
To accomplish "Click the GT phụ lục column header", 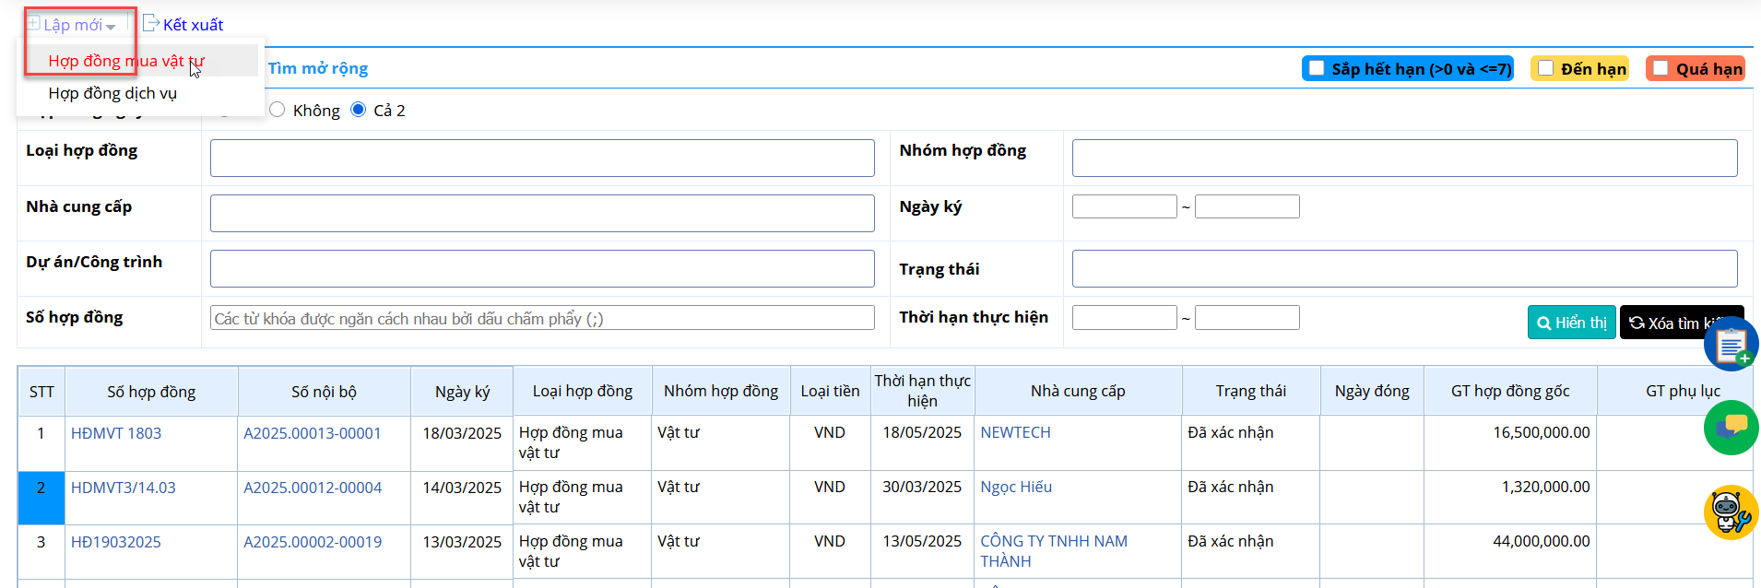I will [1683, 391].
